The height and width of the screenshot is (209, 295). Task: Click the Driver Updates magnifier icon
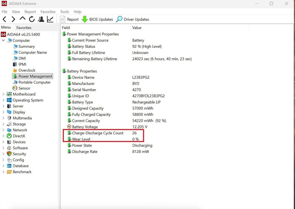click(x=119, y=19)
